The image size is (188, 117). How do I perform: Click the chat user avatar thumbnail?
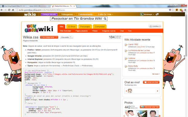tap(130, 91)
